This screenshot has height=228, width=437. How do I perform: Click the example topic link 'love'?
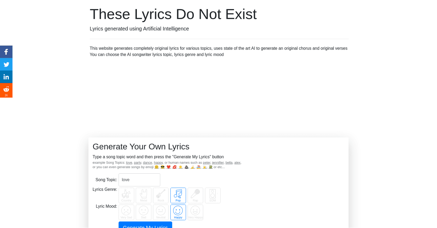tap(129, 162)
